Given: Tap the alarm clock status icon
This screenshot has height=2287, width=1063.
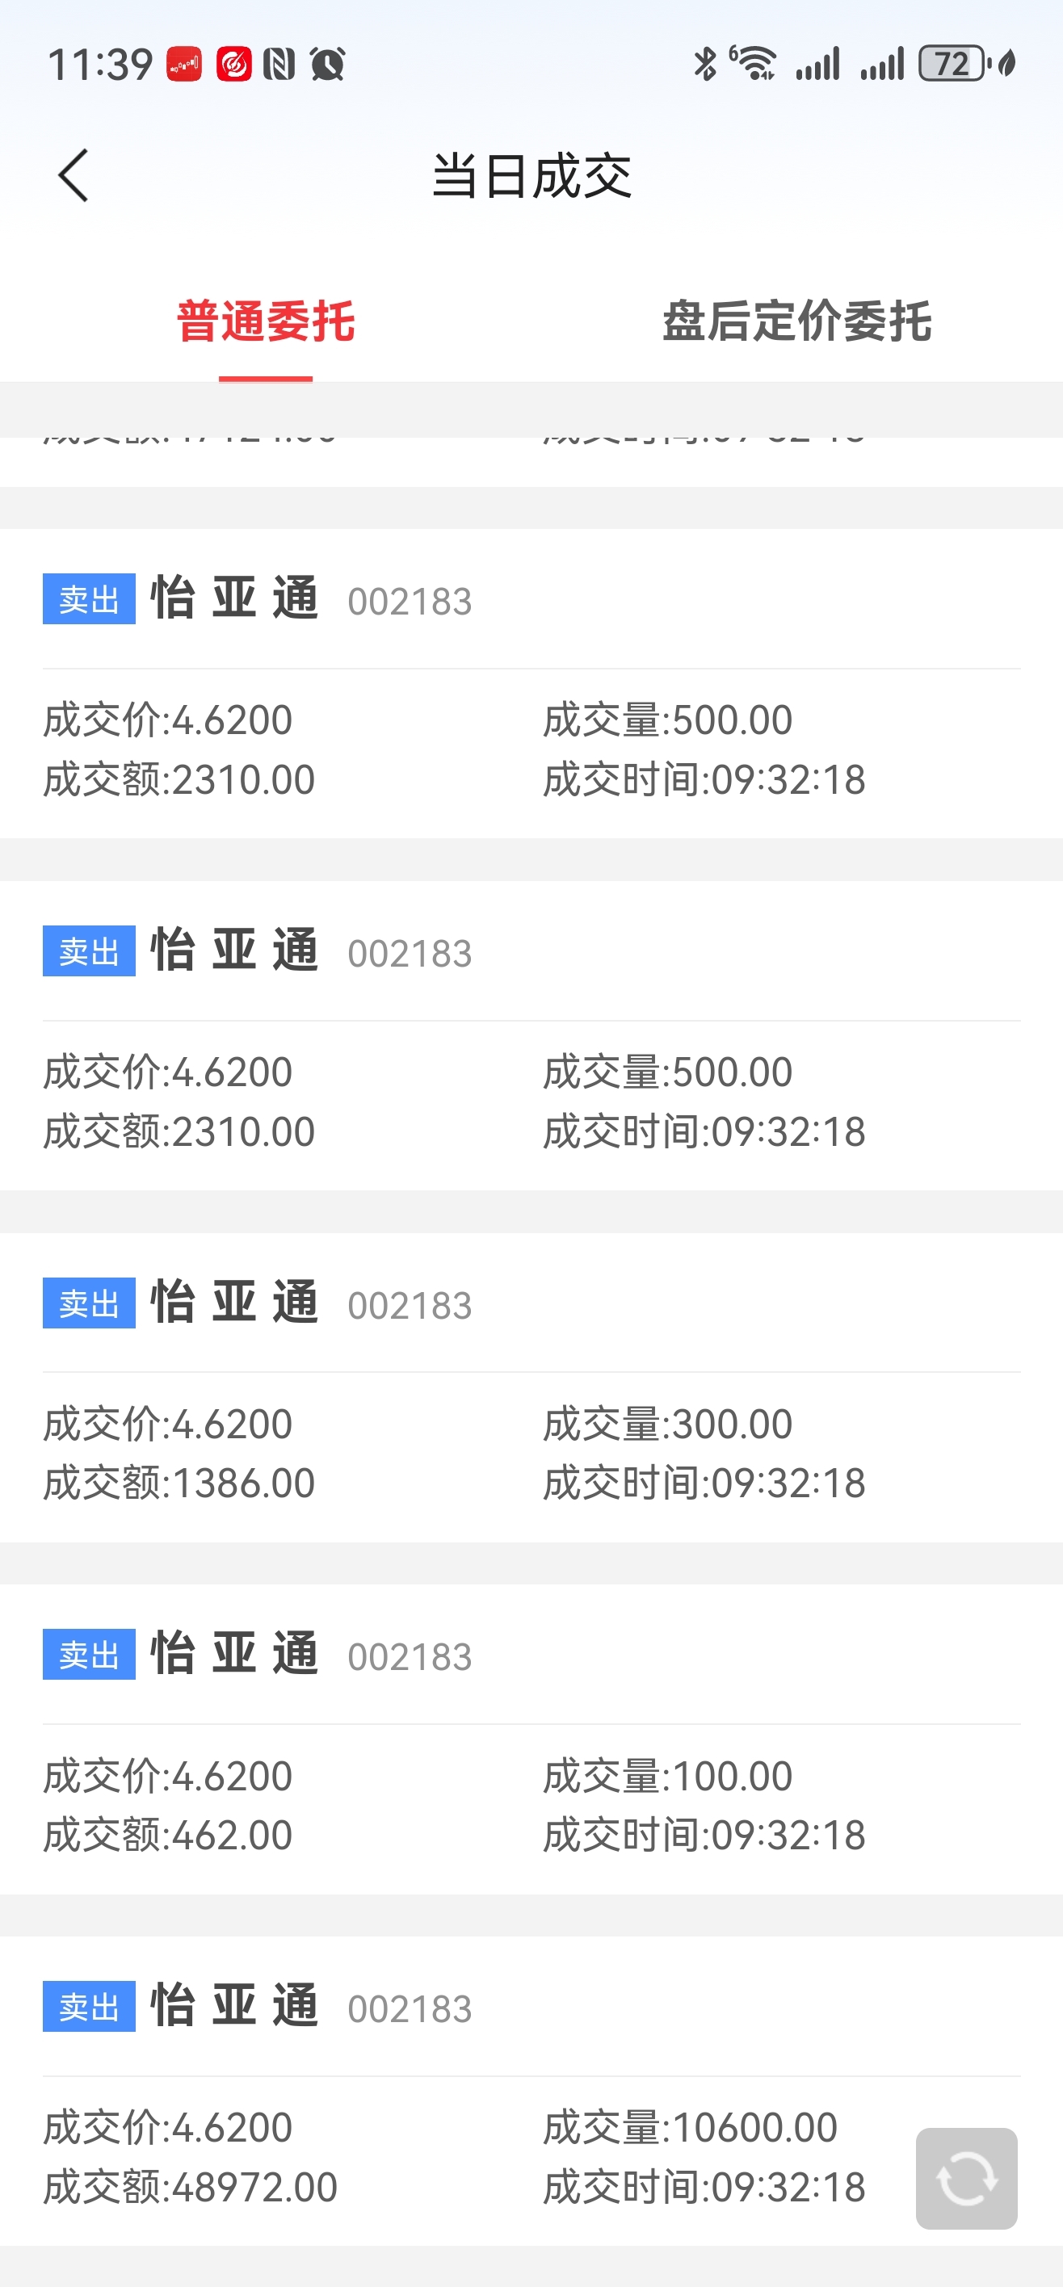Looking at the screenshot, I should pos(327,64).
